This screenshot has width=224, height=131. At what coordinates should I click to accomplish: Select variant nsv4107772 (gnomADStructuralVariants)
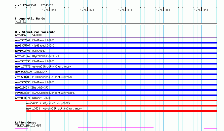(x=43, y=66)
